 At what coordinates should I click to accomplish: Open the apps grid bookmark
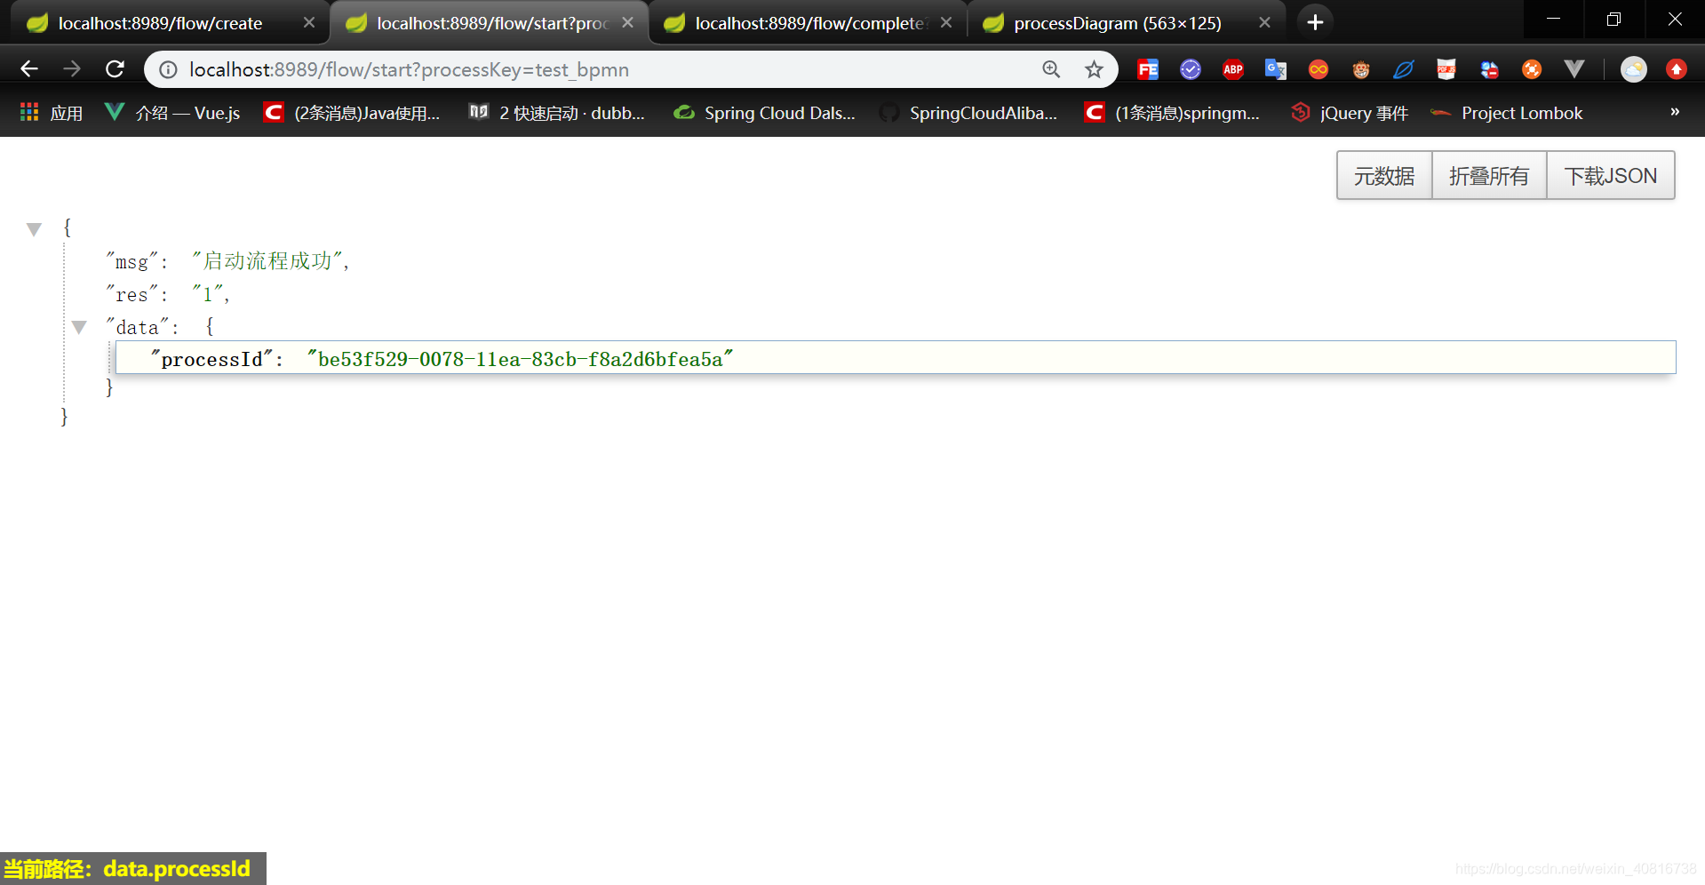click(x=52, y=113)
